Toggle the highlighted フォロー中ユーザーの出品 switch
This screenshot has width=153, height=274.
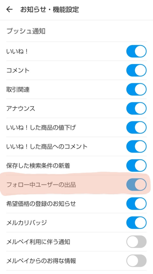pos(137,185)
